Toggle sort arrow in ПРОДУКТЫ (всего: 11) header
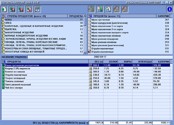The width and height of the screenshot is (174, 125). point(90,16)
